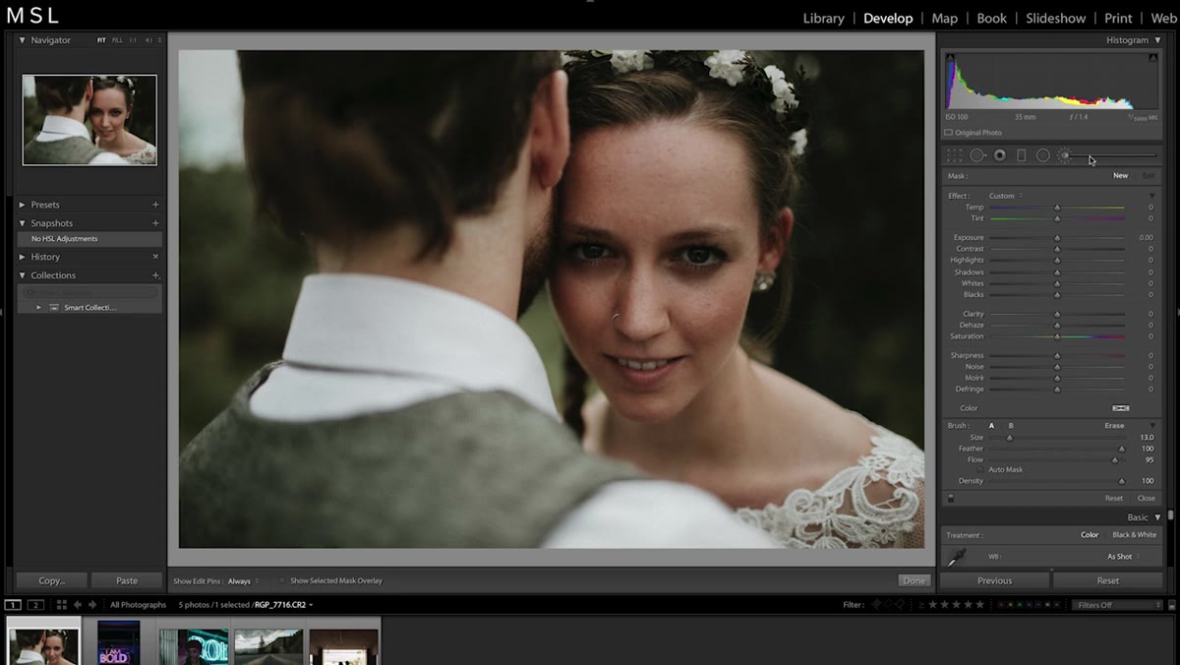Open Grid view icon in filmstrip bar
Screen dimensions: 1180x665
[61, 605]
